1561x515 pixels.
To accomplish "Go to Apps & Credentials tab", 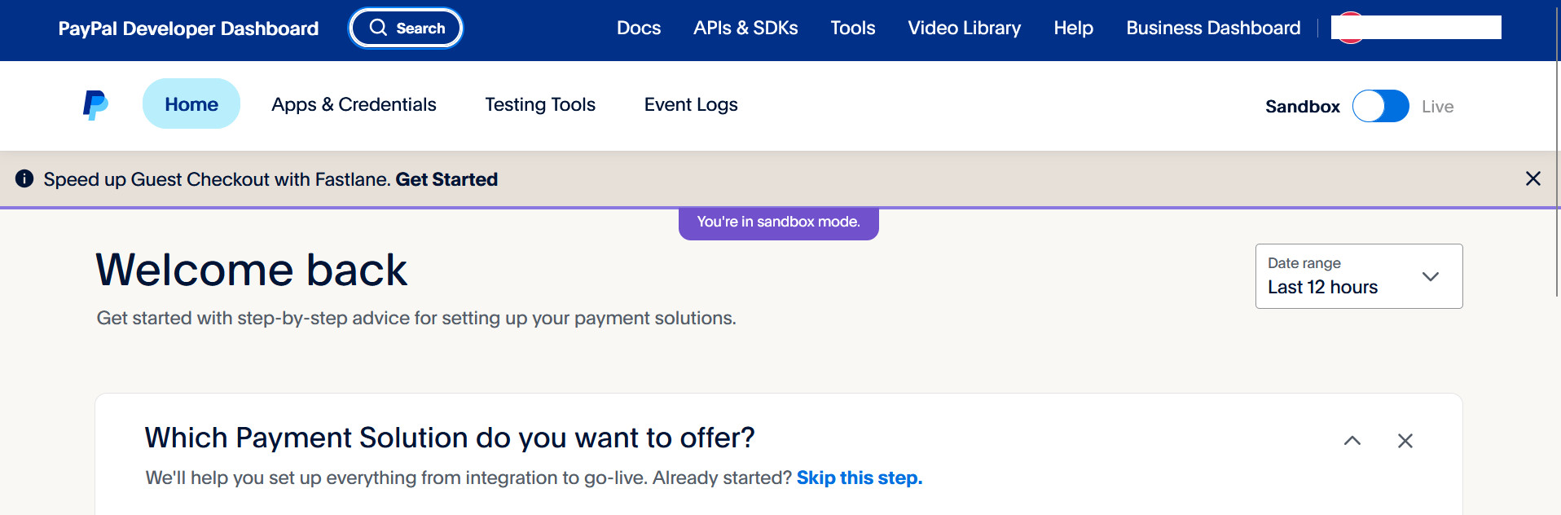I will click(x=354, y=104).
